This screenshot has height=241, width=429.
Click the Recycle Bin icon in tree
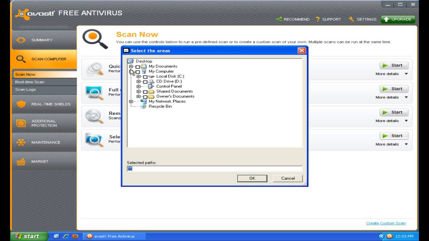coord(144,106)
